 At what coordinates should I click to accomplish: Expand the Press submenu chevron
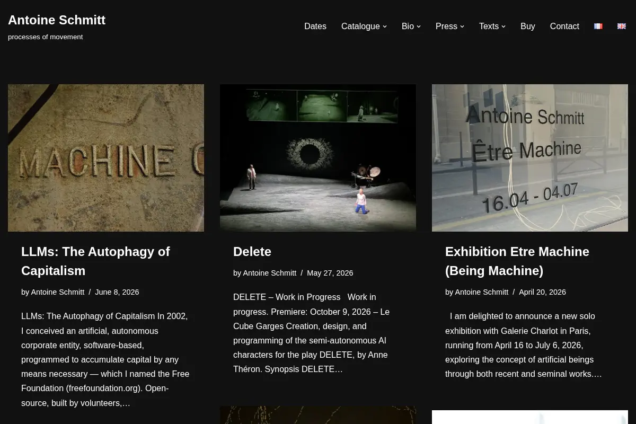click(462, 26)
